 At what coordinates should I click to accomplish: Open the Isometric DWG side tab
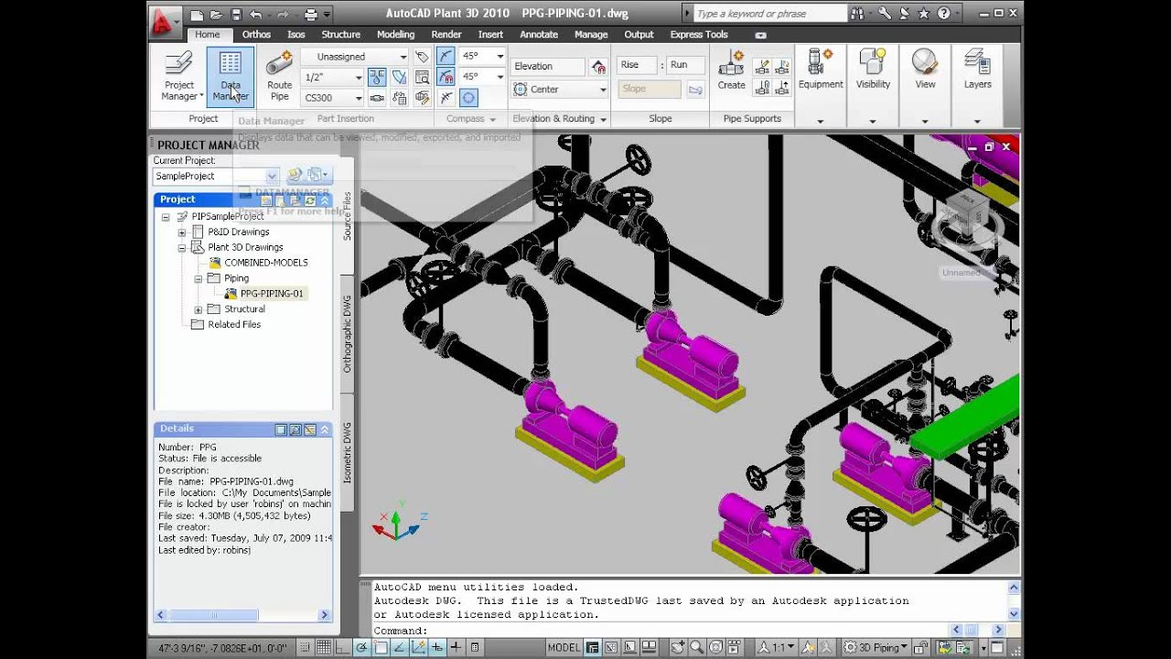(348, 452)
